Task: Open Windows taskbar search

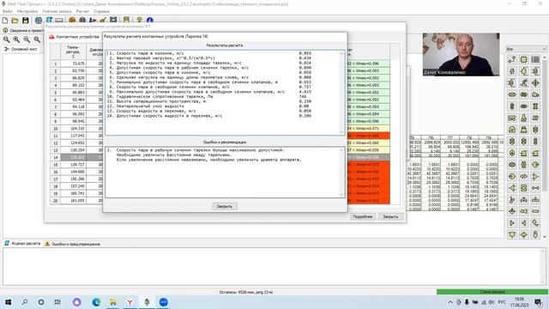Action: pos(25,302)
